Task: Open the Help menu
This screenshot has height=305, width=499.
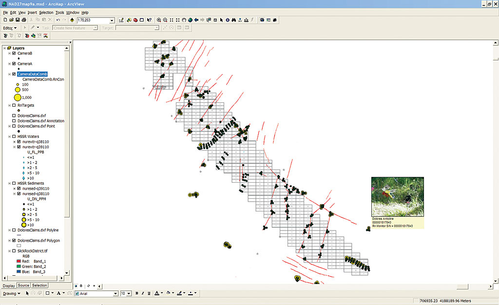Action: click(85, 13)
